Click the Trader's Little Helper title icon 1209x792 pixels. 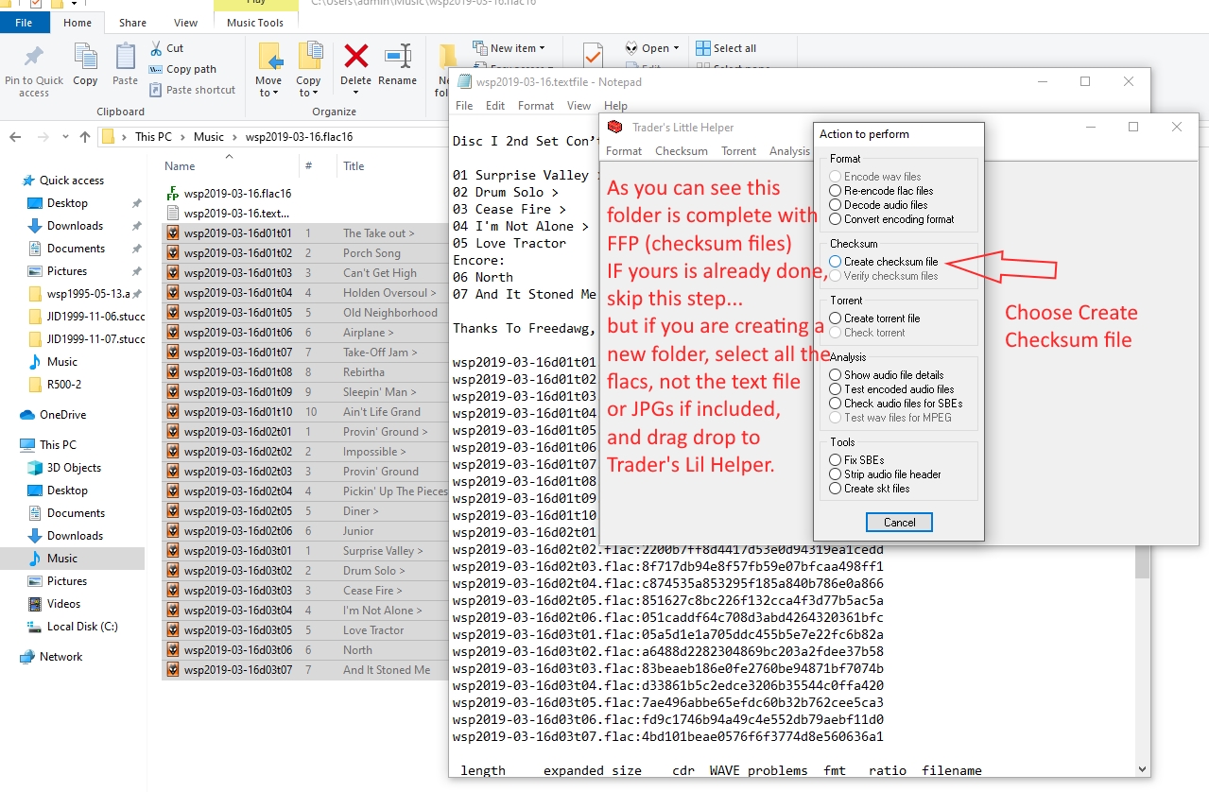coord(614,127)
